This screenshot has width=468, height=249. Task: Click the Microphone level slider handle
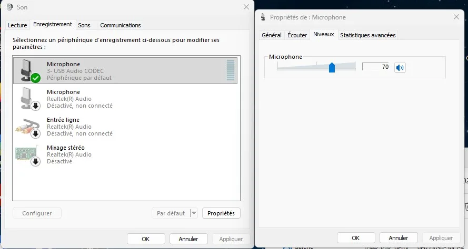coord(332,67)
